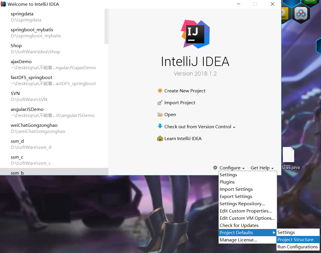321x253 pixels.
Task: Click Check for Updates menu entry
Action: (x=239, y=225)
